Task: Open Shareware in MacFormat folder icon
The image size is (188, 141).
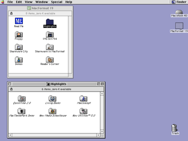Action: pos(50,47)
